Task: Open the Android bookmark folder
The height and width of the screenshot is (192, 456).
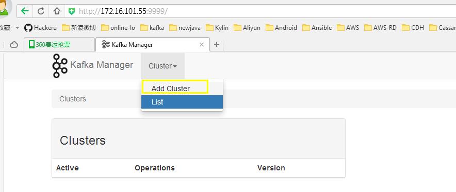Action: [x=281, y=28]
